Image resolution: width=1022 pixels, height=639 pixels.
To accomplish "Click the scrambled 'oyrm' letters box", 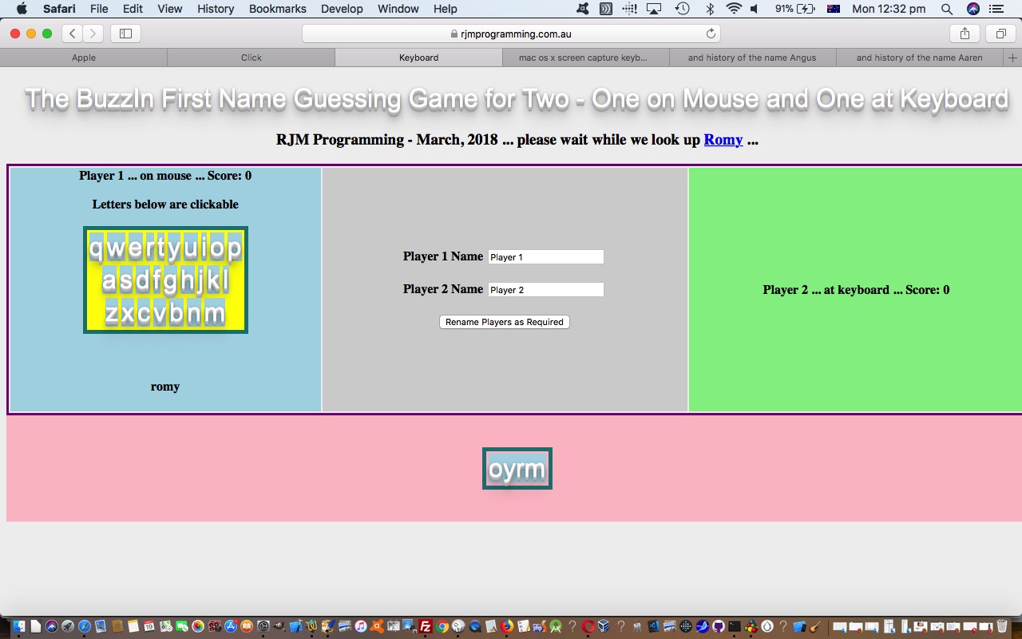I will (x=517, y=469).
